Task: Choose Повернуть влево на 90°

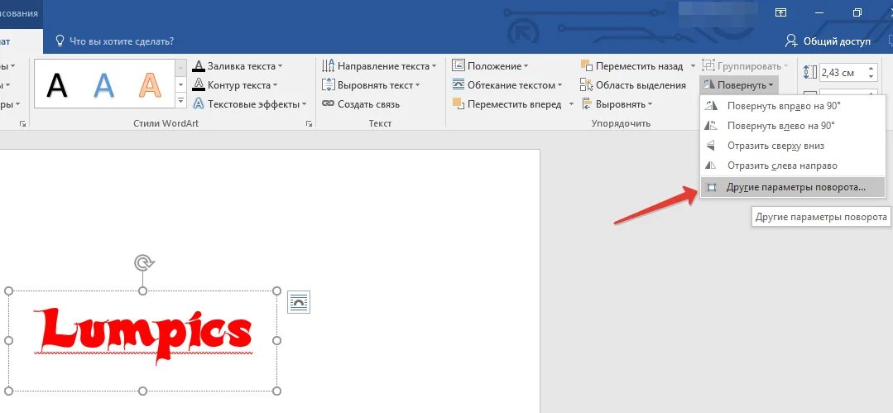Action: click(793, 126)
